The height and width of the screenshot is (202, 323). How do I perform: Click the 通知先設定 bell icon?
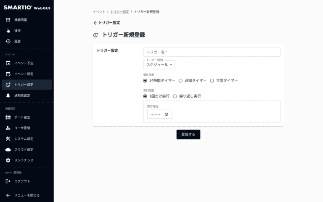click(8, 96)
